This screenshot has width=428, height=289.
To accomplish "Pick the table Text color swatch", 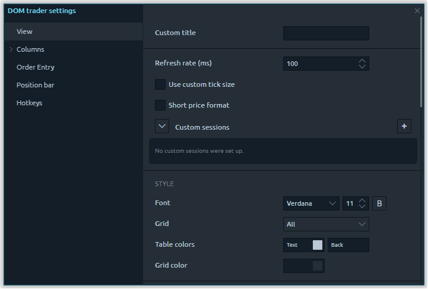I will pyautogui.click(x=317, y=245).
